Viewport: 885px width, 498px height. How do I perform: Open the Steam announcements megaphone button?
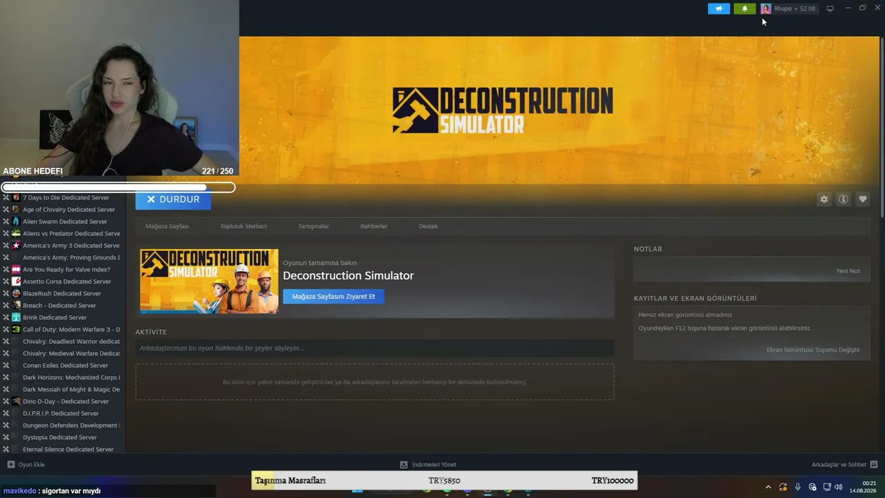pyautogui.click(x=719, y=8)
